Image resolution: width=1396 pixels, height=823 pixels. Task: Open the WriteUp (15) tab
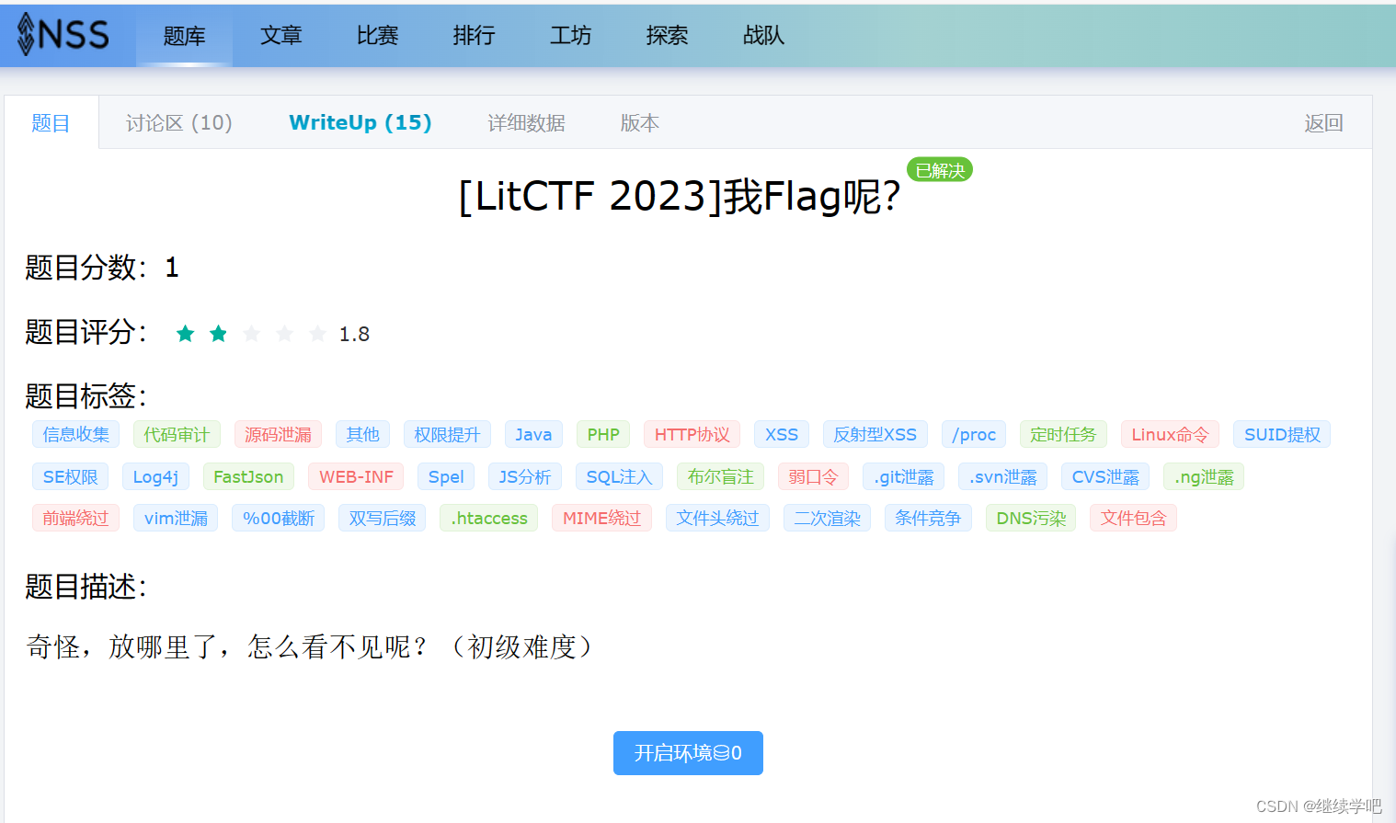click(x=360, y=122)
